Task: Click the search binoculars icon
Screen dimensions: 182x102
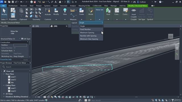Action: click(135, 2)
